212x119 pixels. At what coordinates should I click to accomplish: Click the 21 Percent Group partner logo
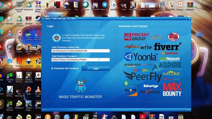click(x=136, y=37)
